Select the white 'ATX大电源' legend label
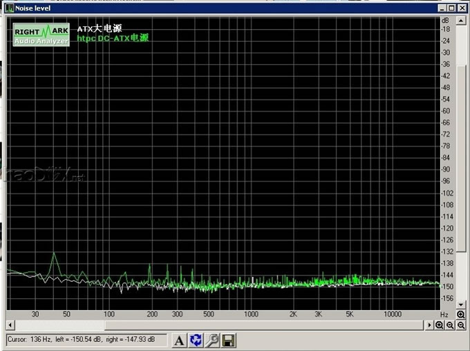The width and height of the screenshot is (470, 351). coord(99,28)
